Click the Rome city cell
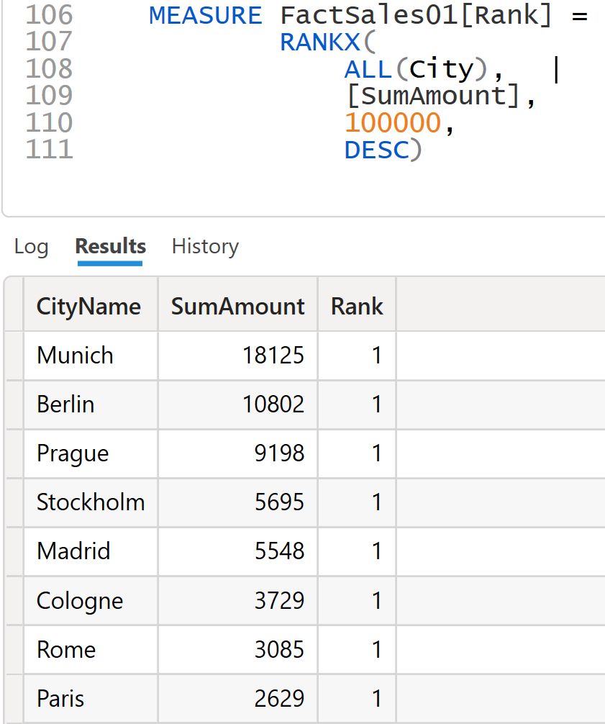The image size is (605, 724). [x=66, y=650]
